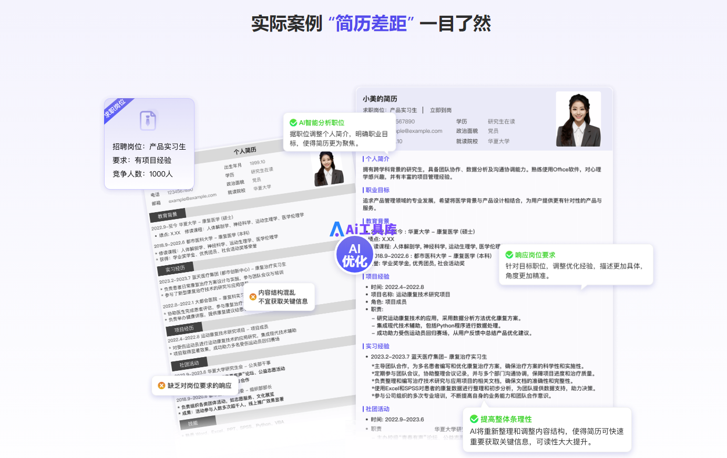The height and width of the screenshot is (458, 727).
Task: Click the 立即到岗 text in the resume header
Action: pos(441,110)
